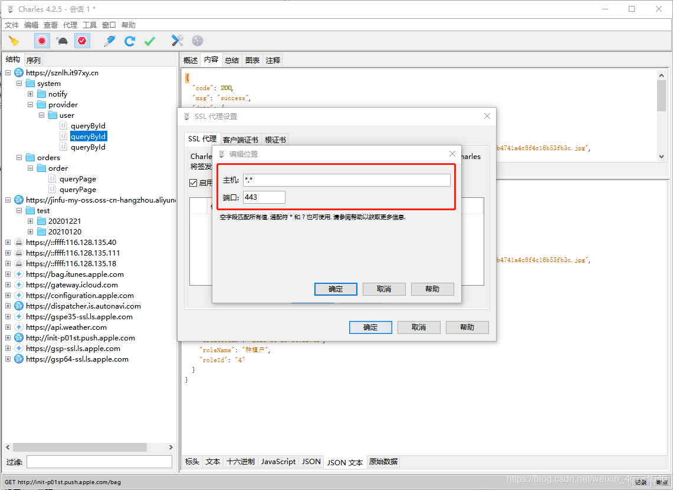
Task: Open settings gear icon in toolbar
Action: 198,41
